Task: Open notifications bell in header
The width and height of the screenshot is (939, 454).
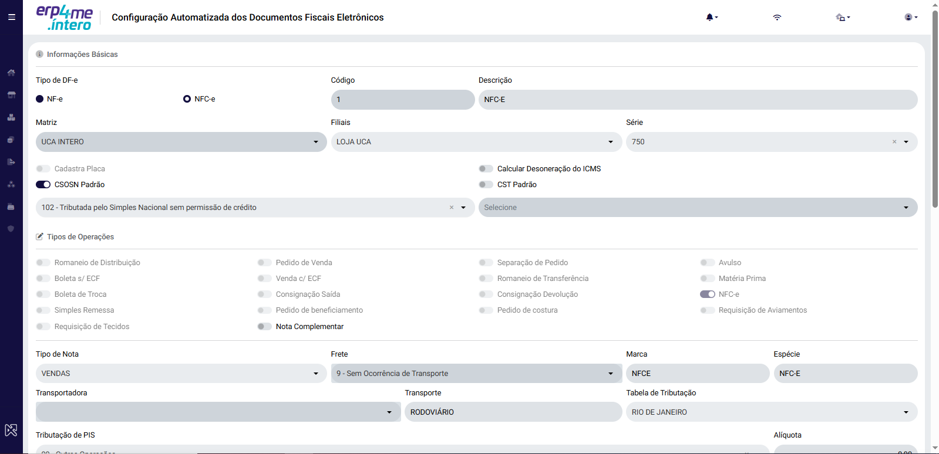Action: [x=712, y=17]
